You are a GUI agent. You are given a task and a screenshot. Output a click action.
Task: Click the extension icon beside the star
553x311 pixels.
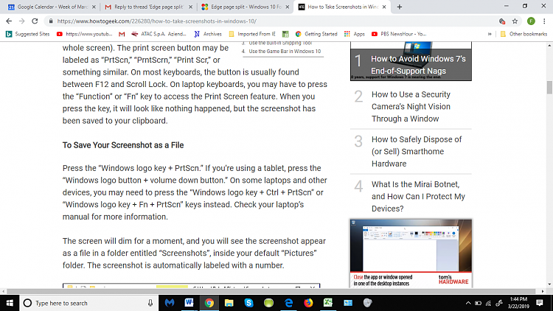tap(502, 21)
